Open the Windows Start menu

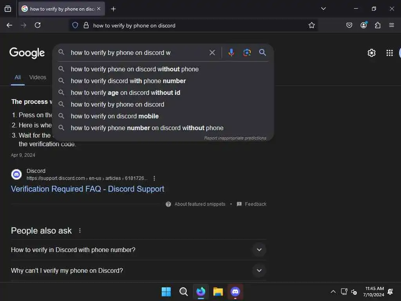[166, 292]
